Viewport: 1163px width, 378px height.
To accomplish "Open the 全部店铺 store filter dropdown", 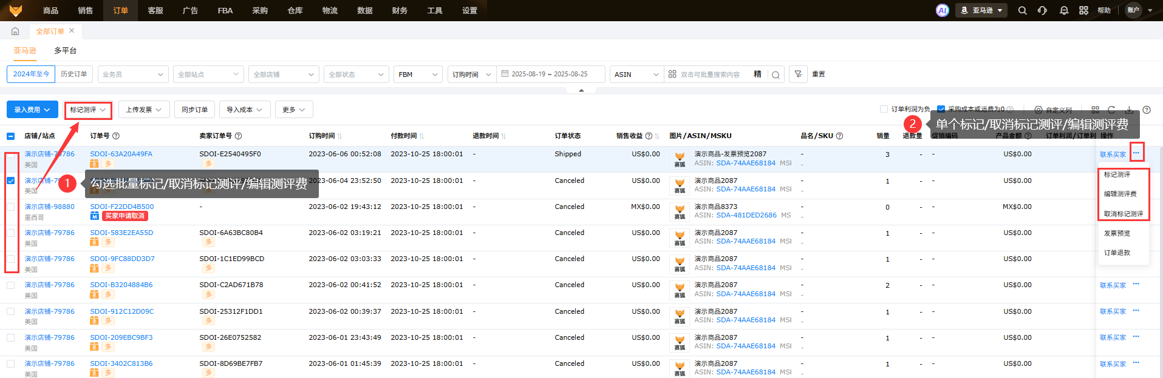I will tap(283, 75).
